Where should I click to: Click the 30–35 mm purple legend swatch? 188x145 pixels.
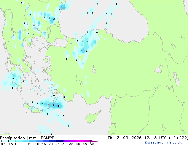[66, 141]
